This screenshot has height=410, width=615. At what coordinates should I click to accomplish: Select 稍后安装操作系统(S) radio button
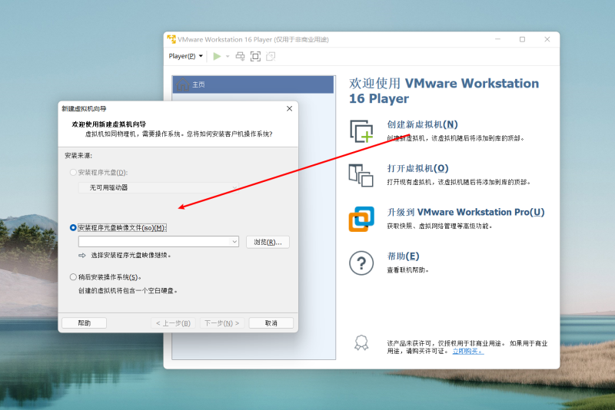[x=73, y=277]
